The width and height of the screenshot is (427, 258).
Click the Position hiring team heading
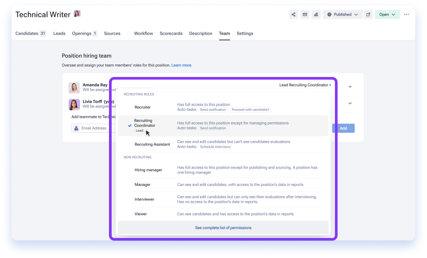point(87,56)
